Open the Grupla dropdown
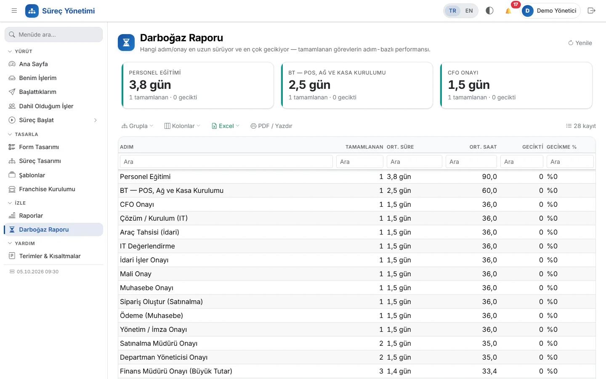Viewport: 606px width, 379px height. 138,126
